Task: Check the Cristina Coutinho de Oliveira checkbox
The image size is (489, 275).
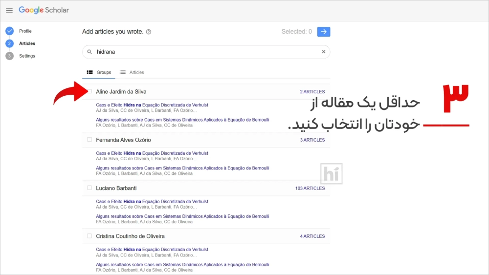Action: 89,236
